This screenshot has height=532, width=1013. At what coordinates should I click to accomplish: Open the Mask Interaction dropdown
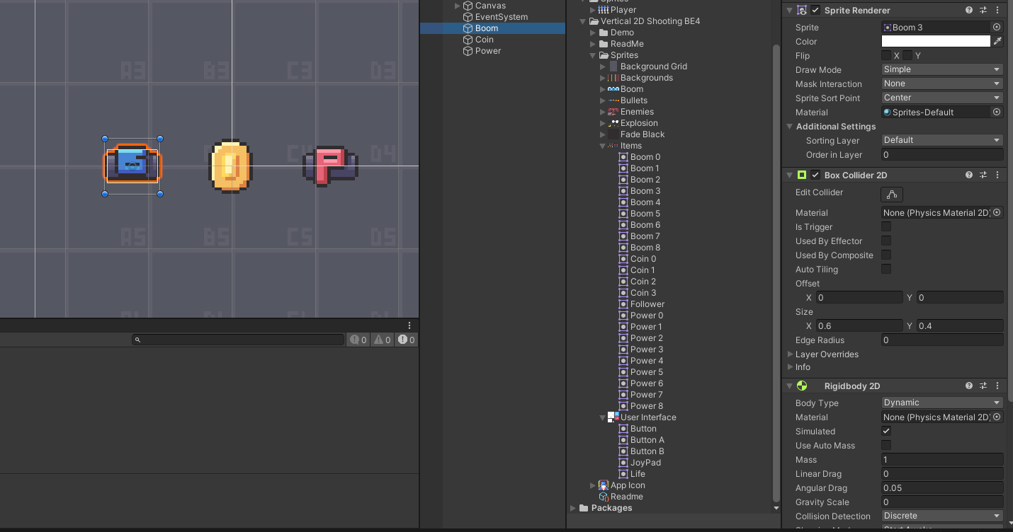(942, 83)
